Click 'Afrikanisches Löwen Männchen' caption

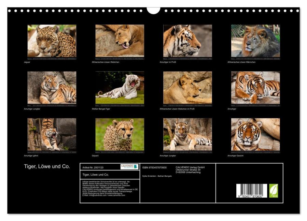click(x=241, y=62)
